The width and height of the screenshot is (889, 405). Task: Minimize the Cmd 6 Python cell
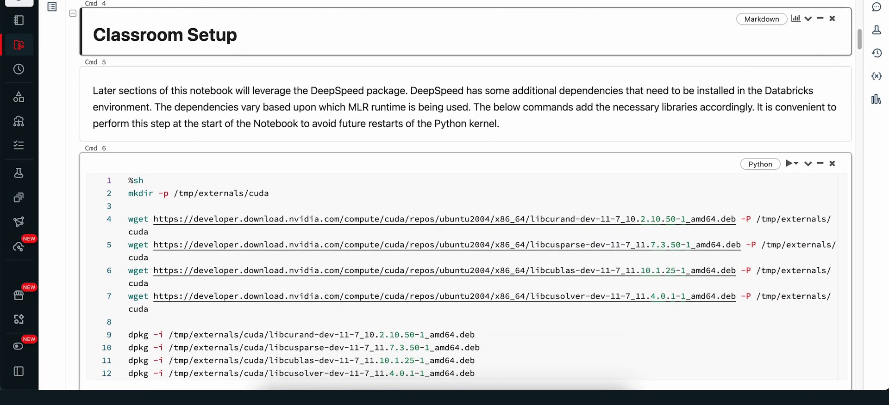pos(820,163)
